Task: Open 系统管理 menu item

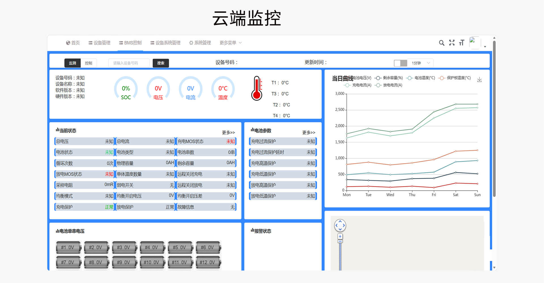Action: click(x=201, y=43)
